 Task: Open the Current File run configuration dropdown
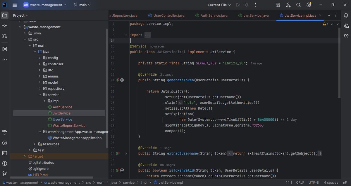pos(219,5)
